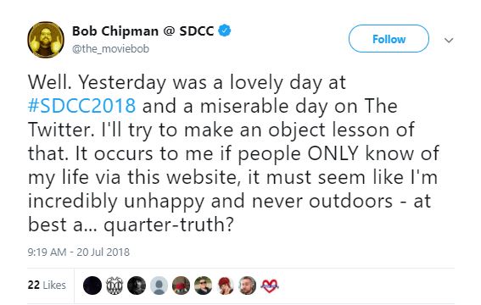View the 22 Likes list
Image resolution: width=481 pixels, height=305 pixels.
[47, 286]
